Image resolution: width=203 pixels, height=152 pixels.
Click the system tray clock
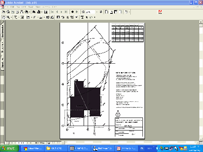pyautogui.click(x=194, y=148)
